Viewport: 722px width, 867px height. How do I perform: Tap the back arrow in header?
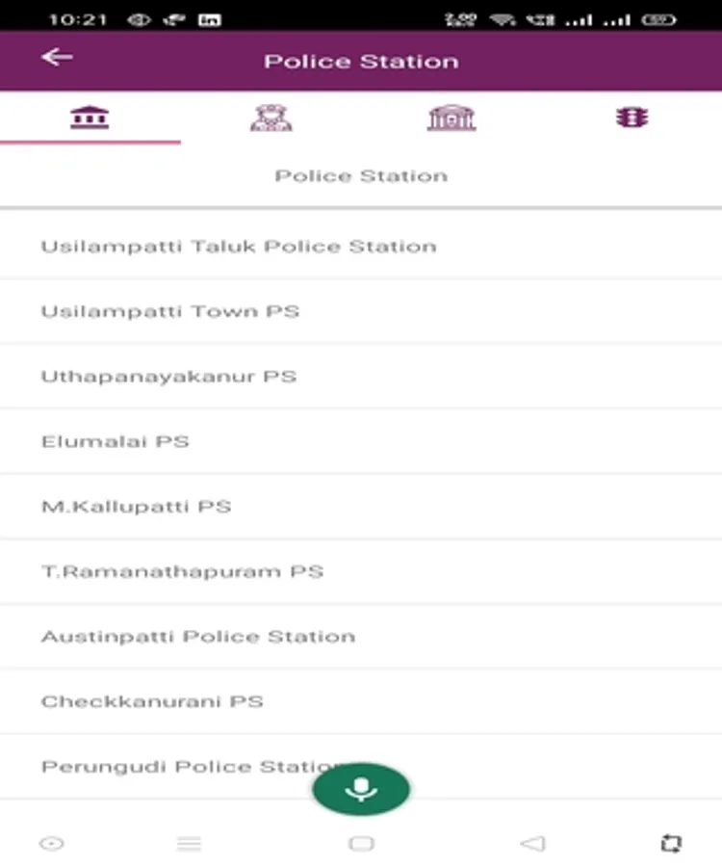(57, 57)
